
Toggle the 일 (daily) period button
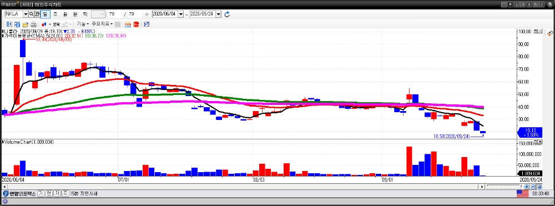[x=46, y=14]
